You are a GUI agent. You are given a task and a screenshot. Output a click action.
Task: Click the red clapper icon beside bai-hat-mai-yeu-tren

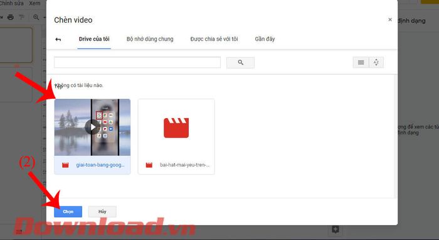[x=149, y=165]
